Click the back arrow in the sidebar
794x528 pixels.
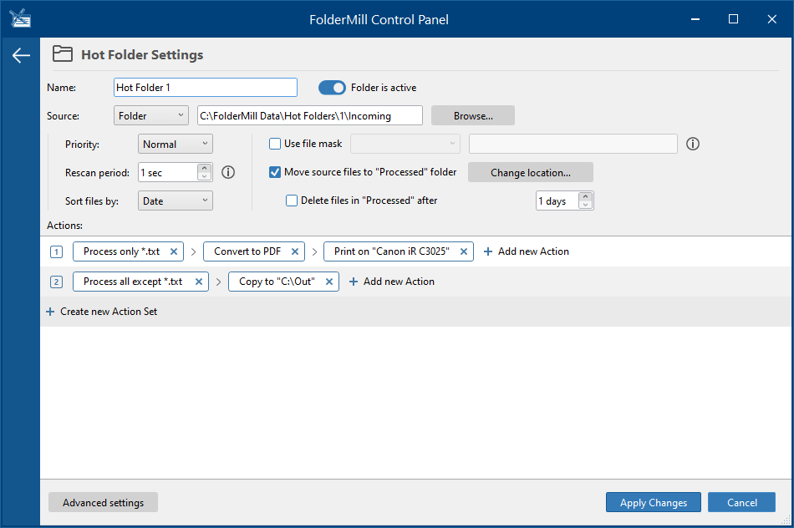pyautogui.click(x=21, y=56)
